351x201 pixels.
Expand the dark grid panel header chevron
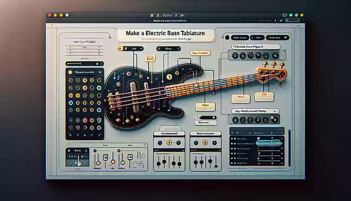tap(100, 72)
